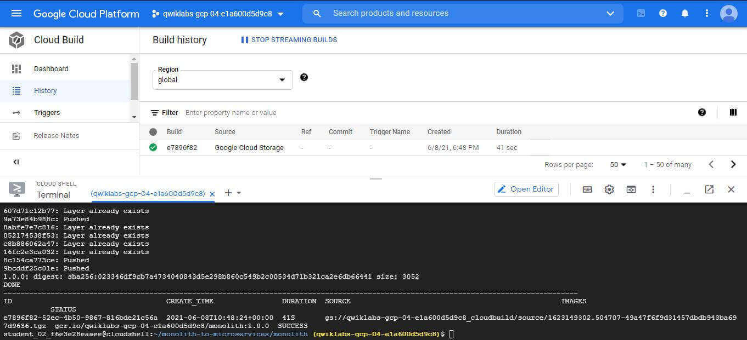
Task: Open column display options icon
Action: click(x=733, y=112)
